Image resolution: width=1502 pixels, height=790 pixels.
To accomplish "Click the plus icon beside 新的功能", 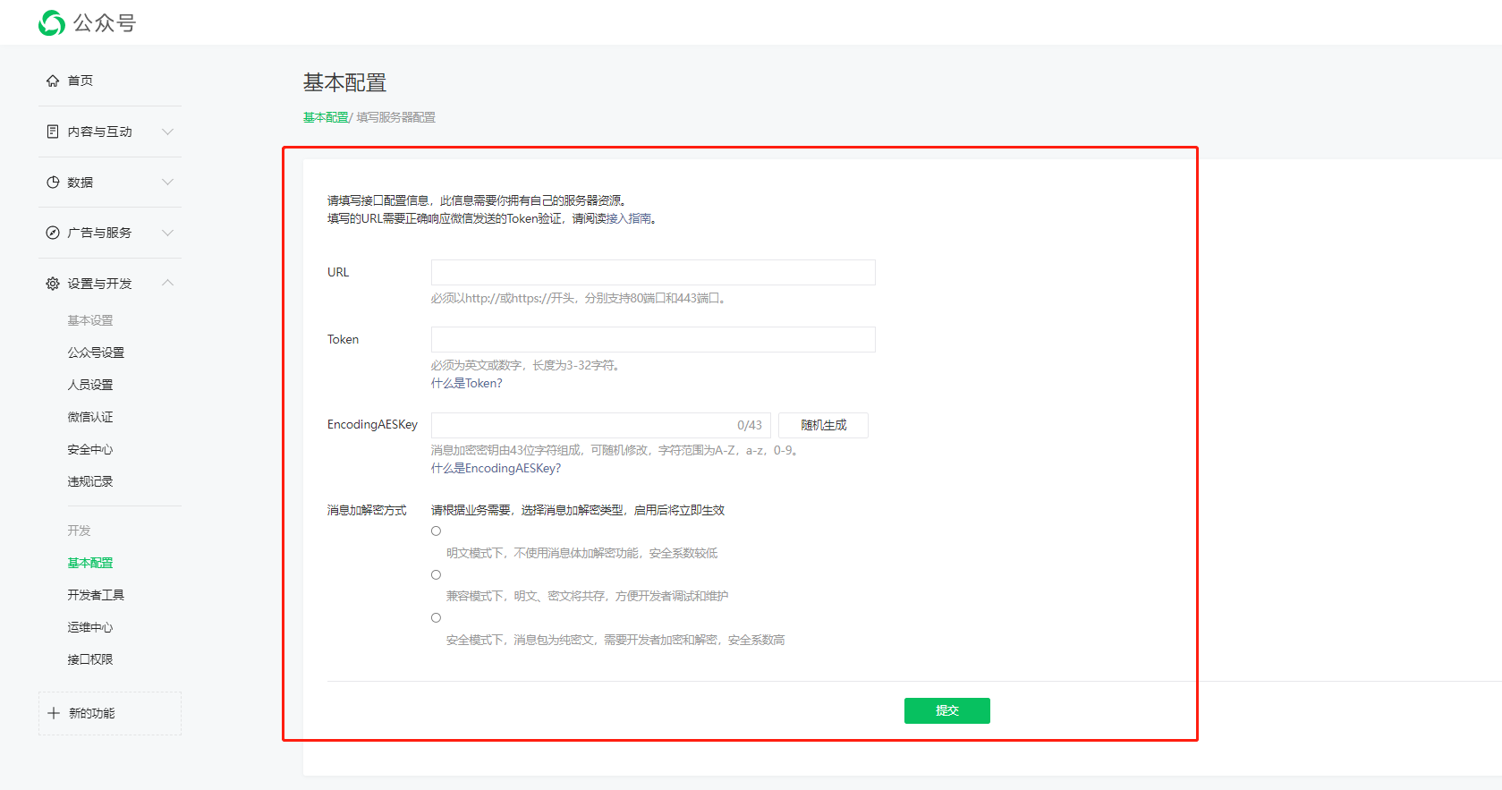I will pos(54,713).
